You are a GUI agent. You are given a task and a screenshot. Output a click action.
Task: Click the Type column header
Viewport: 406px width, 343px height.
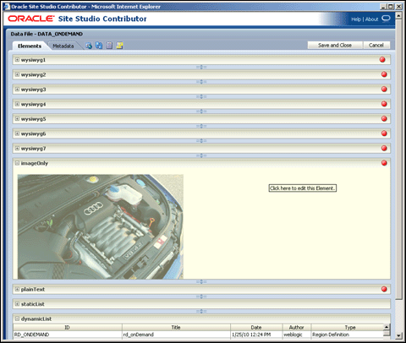pyautogui.click(x=348, y=327)
